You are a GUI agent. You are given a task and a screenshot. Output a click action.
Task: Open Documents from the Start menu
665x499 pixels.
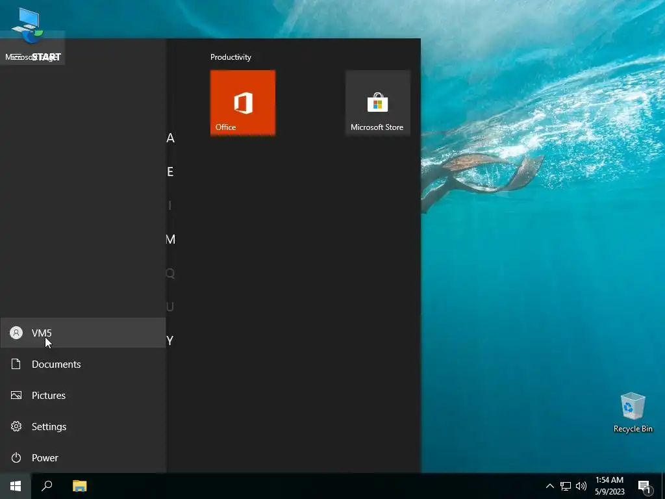(x=82, y=364)
